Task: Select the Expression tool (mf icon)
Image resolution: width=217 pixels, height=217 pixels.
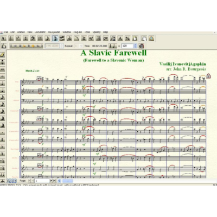Action: coord(91,39)
